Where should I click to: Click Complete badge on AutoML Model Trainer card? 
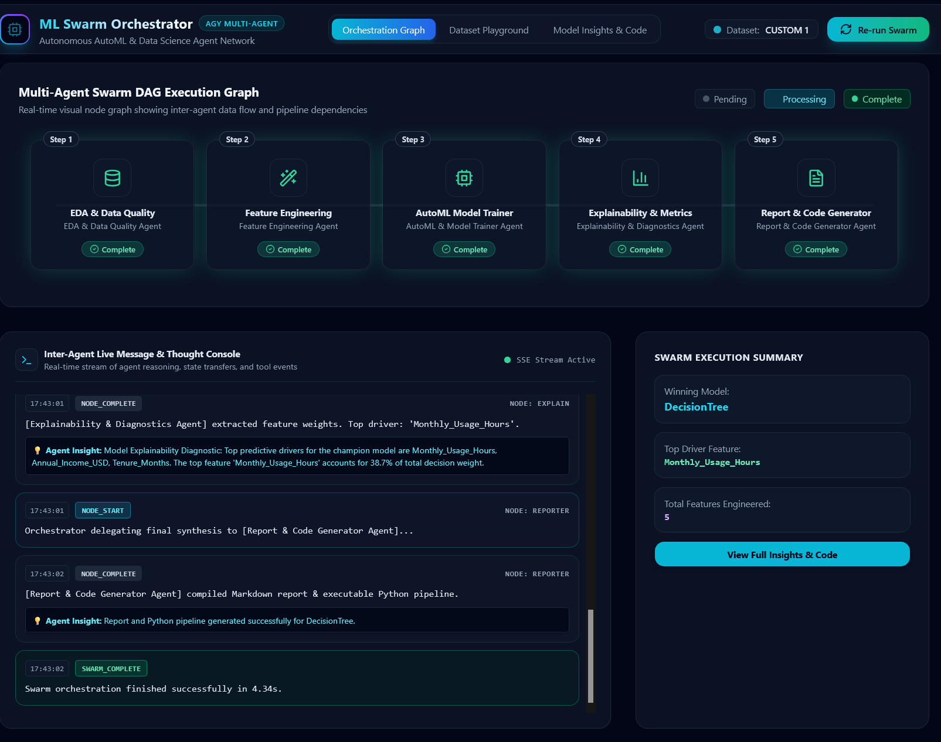coord(464,249)
